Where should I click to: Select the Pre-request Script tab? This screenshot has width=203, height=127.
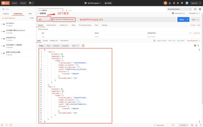pos(85,25)
